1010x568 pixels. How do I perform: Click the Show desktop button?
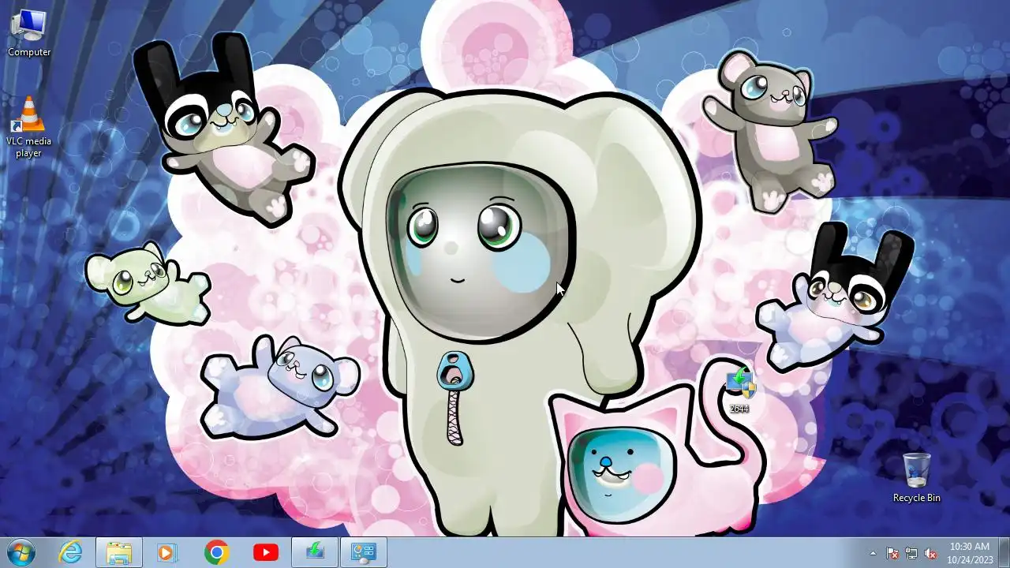pos(1004,552)
